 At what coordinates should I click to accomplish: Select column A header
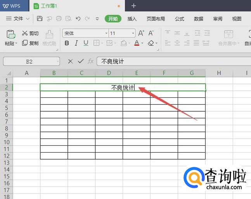coord(26,73)
